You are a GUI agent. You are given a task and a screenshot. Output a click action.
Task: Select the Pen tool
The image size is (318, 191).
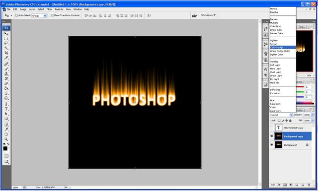[x=6, y=104]
